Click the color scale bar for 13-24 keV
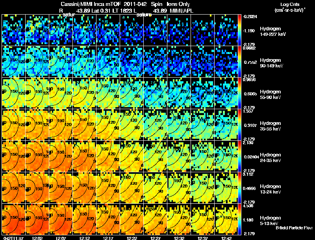315x240 pixels. (x=239, y=188)
